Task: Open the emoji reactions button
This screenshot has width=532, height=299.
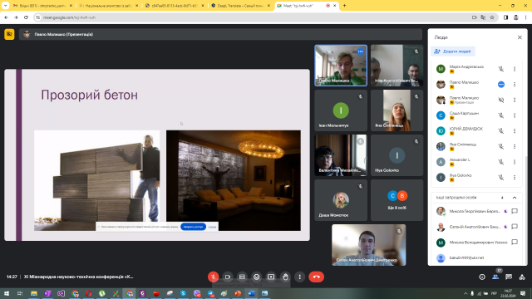Action: point(257,277)
